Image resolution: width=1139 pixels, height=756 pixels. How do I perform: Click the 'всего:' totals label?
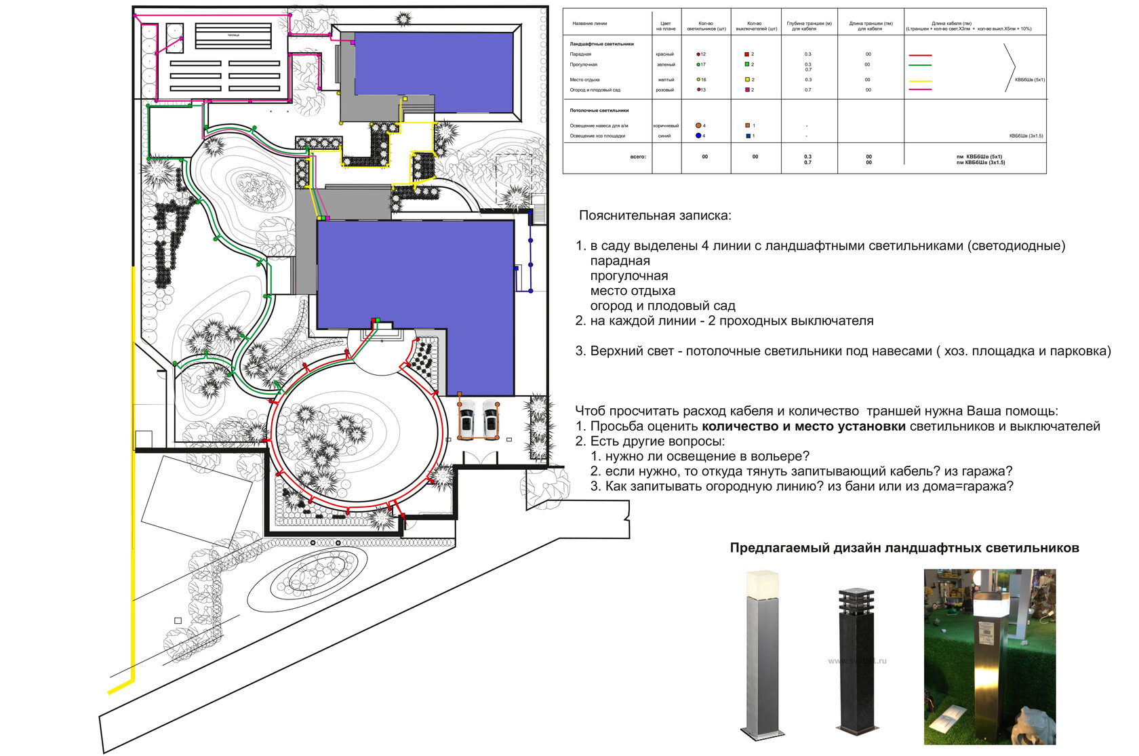[x=638, y=157]
